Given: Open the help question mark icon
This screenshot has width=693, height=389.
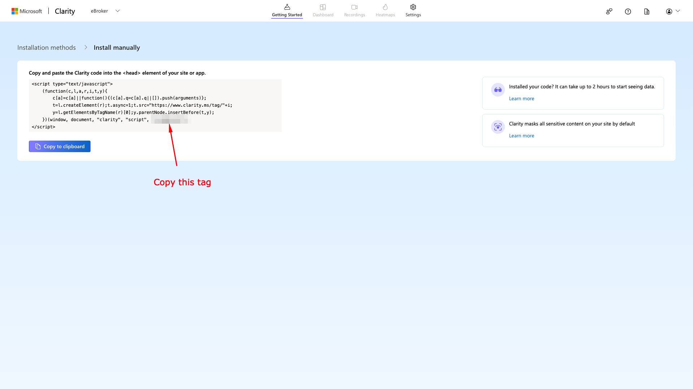Looking at the screenshot, I should coord(628,12).
